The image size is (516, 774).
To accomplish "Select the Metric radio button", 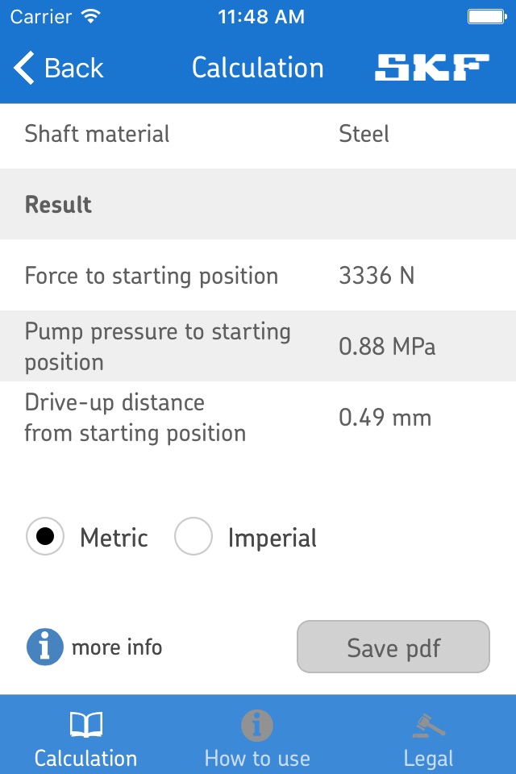I will pyautogui.click(x=45, y=536).
